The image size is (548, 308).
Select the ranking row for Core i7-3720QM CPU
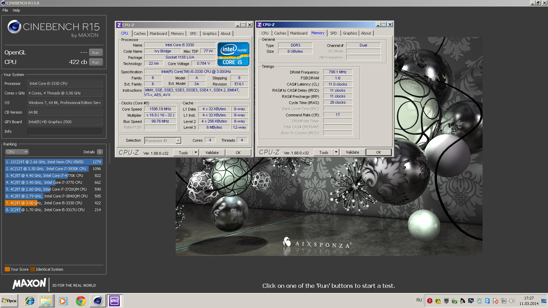point(53,189)
